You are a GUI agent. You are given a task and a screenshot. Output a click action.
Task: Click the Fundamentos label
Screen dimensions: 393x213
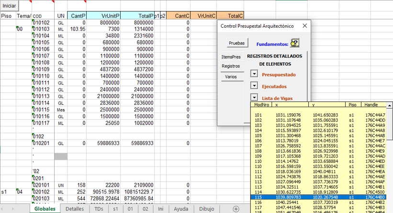(272, 45)
